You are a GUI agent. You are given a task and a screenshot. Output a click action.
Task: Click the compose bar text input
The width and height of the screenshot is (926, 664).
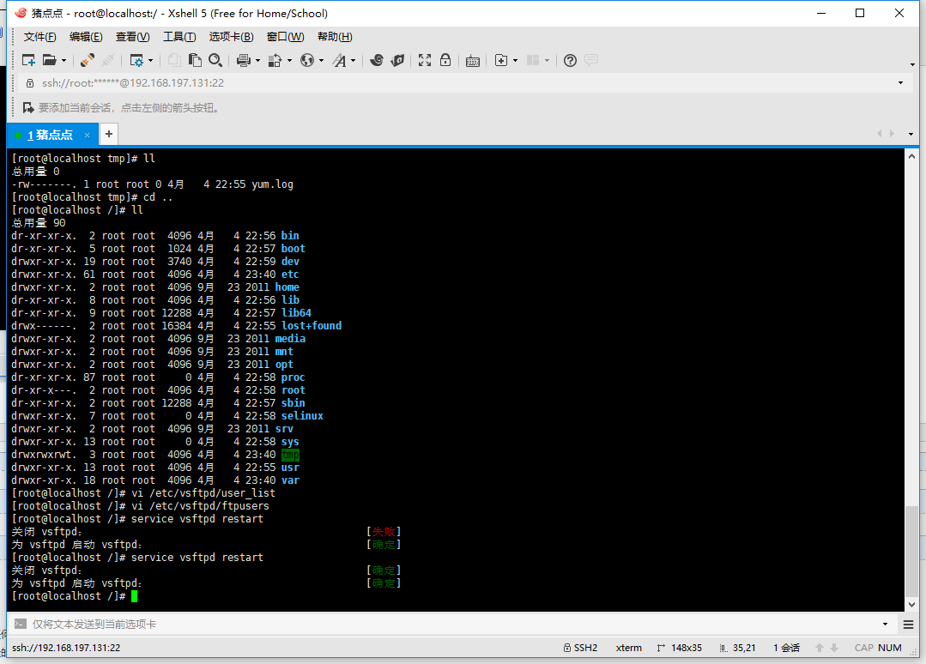[455, 624]
